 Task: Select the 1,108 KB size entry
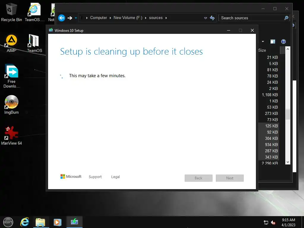[x=270, y=95]
